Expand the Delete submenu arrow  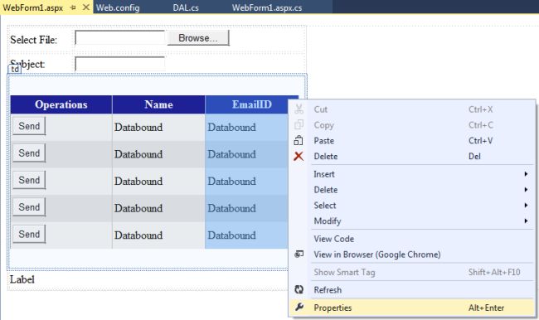pos(526,189)
